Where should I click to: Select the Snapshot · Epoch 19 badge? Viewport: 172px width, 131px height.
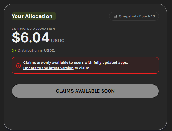pos(134,16)
